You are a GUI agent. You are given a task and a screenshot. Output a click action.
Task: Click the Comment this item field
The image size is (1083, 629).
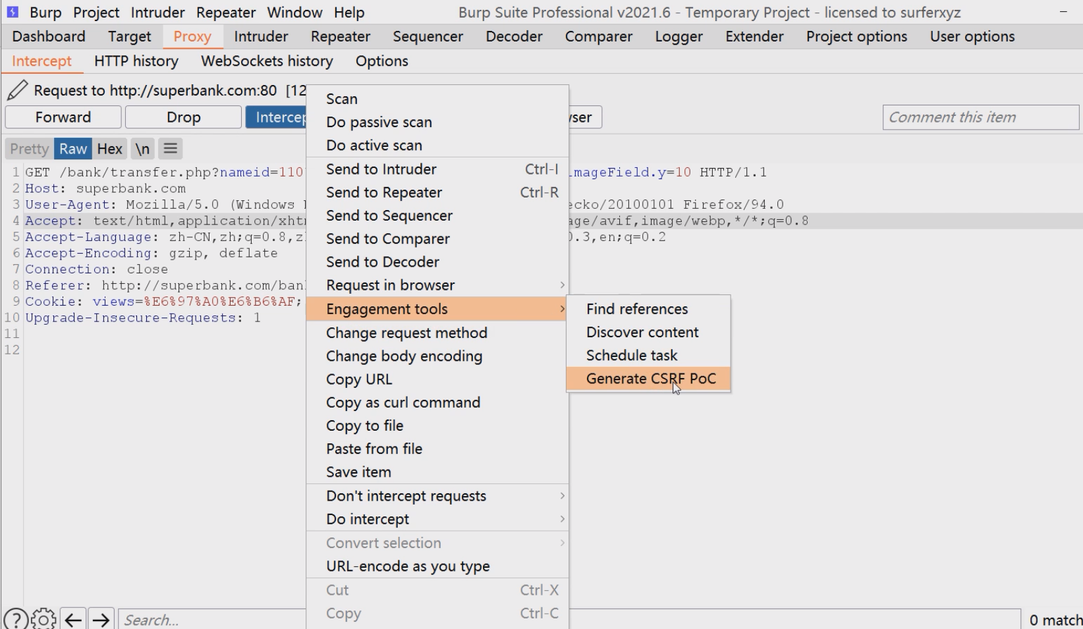(981, 117)
